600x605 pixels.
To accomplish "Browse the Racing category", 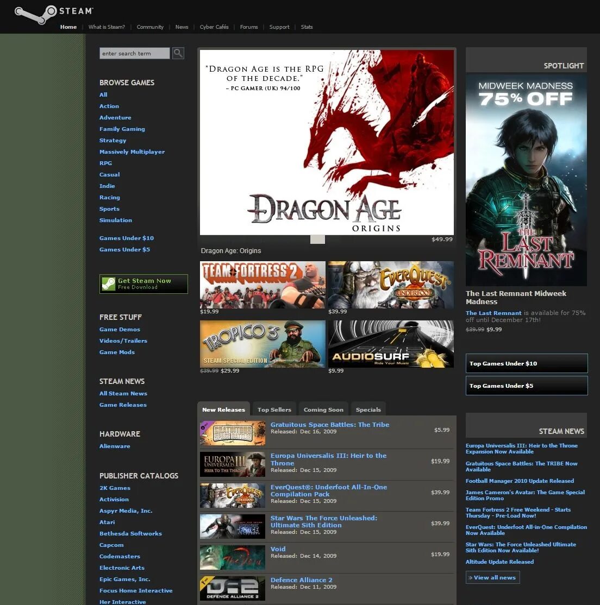I will (109, 197).
